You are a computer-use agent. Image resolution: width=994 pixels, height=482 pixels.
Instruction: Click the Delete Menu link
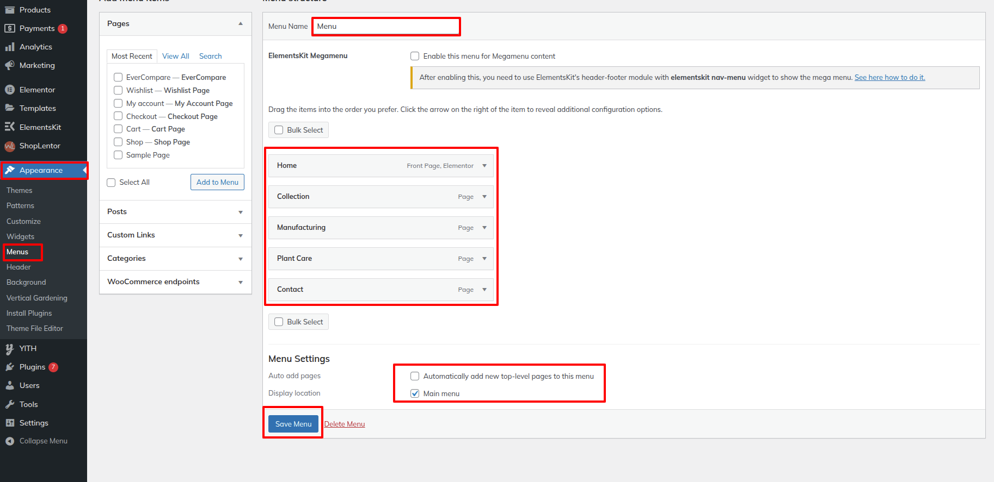click(x=345, y=424)
